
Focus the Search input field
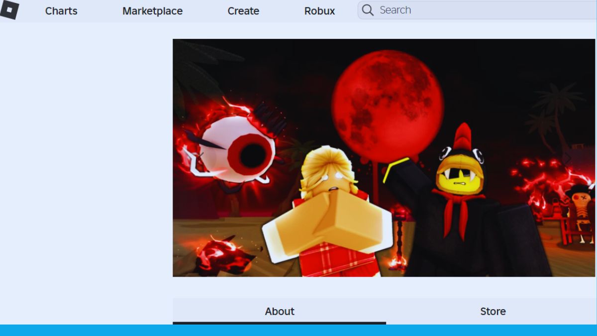point(477,10)
